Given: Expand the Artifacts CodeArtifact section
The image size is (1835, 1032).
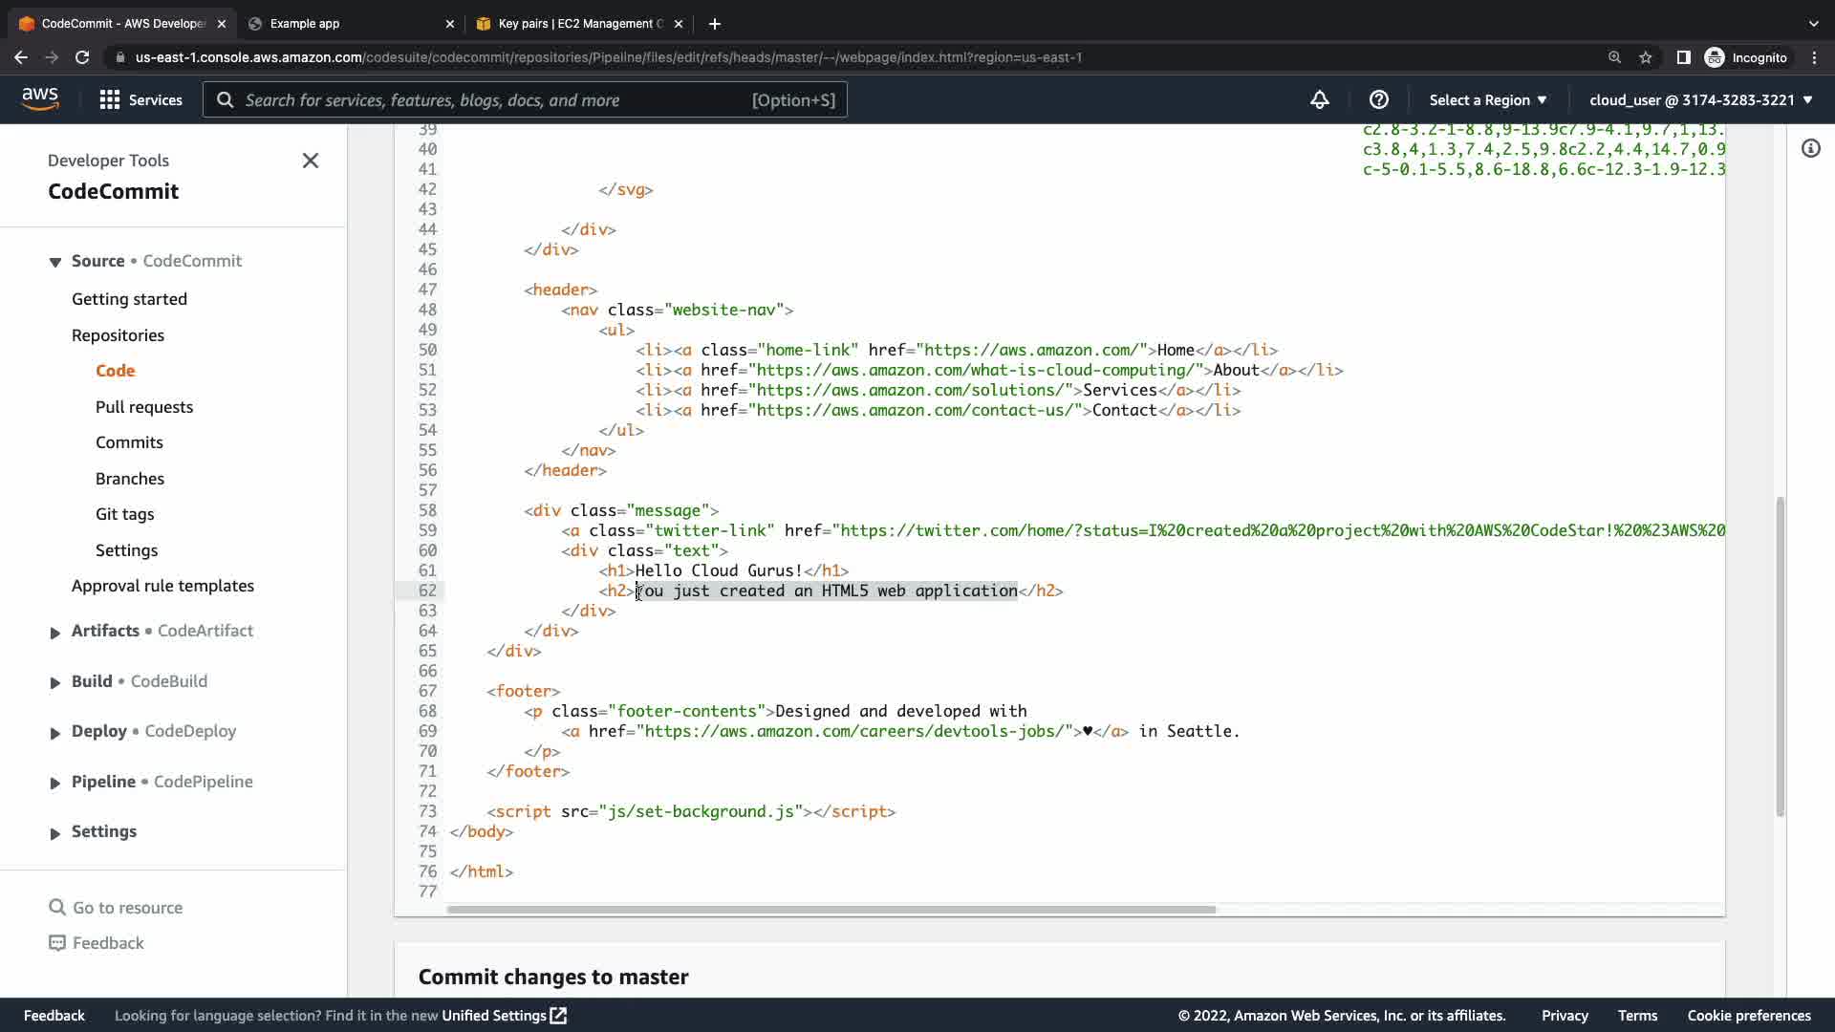Looking at the screenshot, I should point(55,633).
